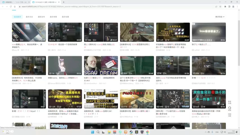Open Chrome three-dot menu
Screen dimensions: 240x135
pyautogui.click(x=237, y=7)
